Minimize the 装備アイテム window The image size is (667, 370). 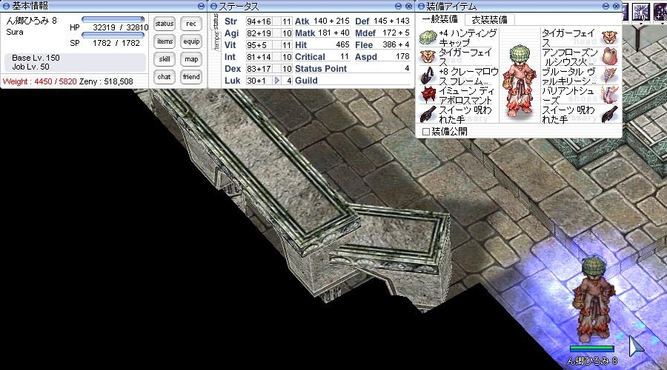[x=605, y=6]
